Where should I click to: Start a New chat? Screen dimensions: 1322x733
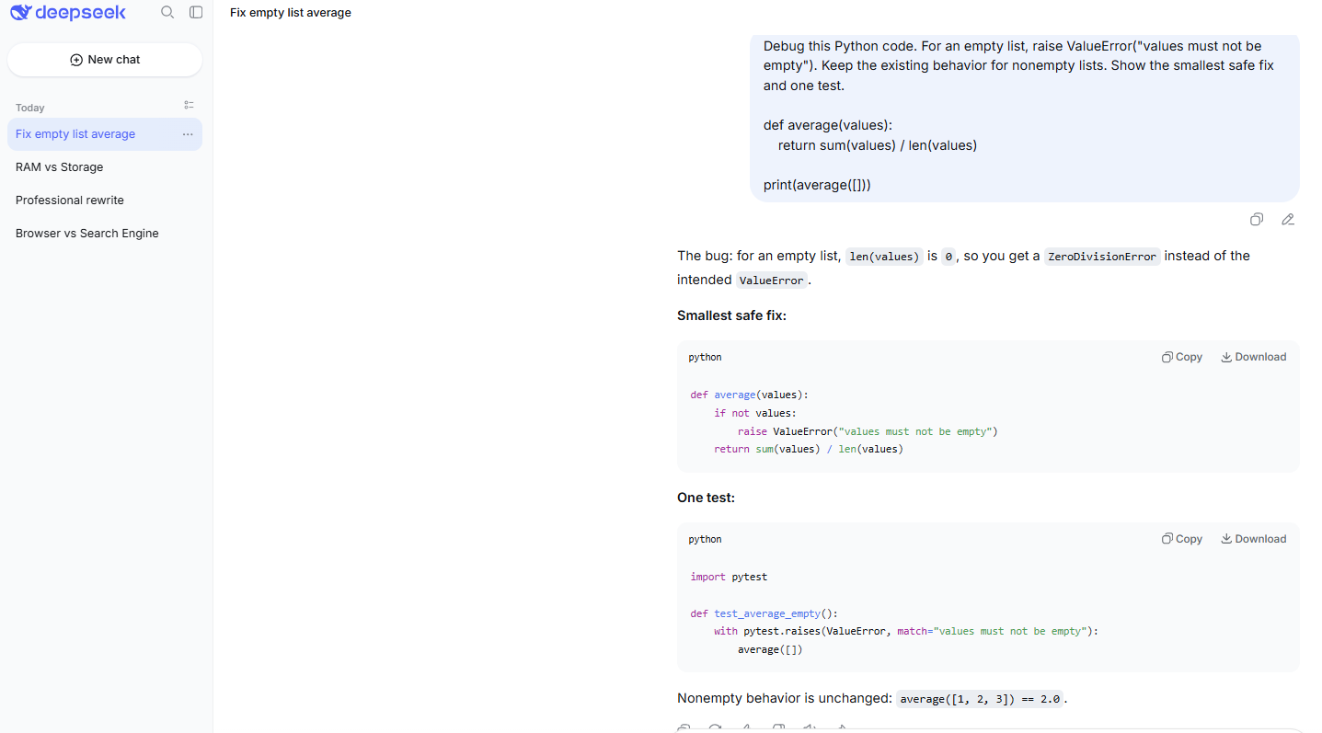point(105,60)
